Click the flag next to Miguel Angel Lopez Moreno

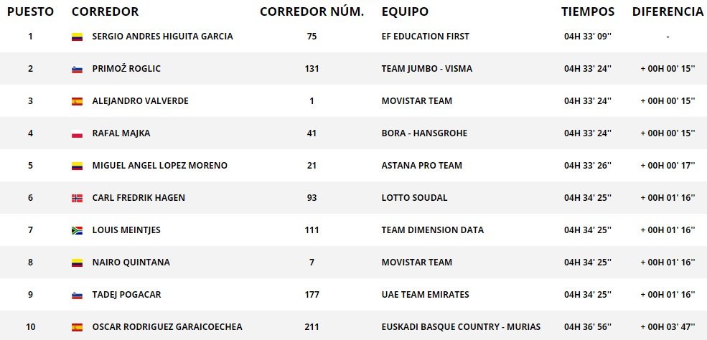tap(77, 166)
